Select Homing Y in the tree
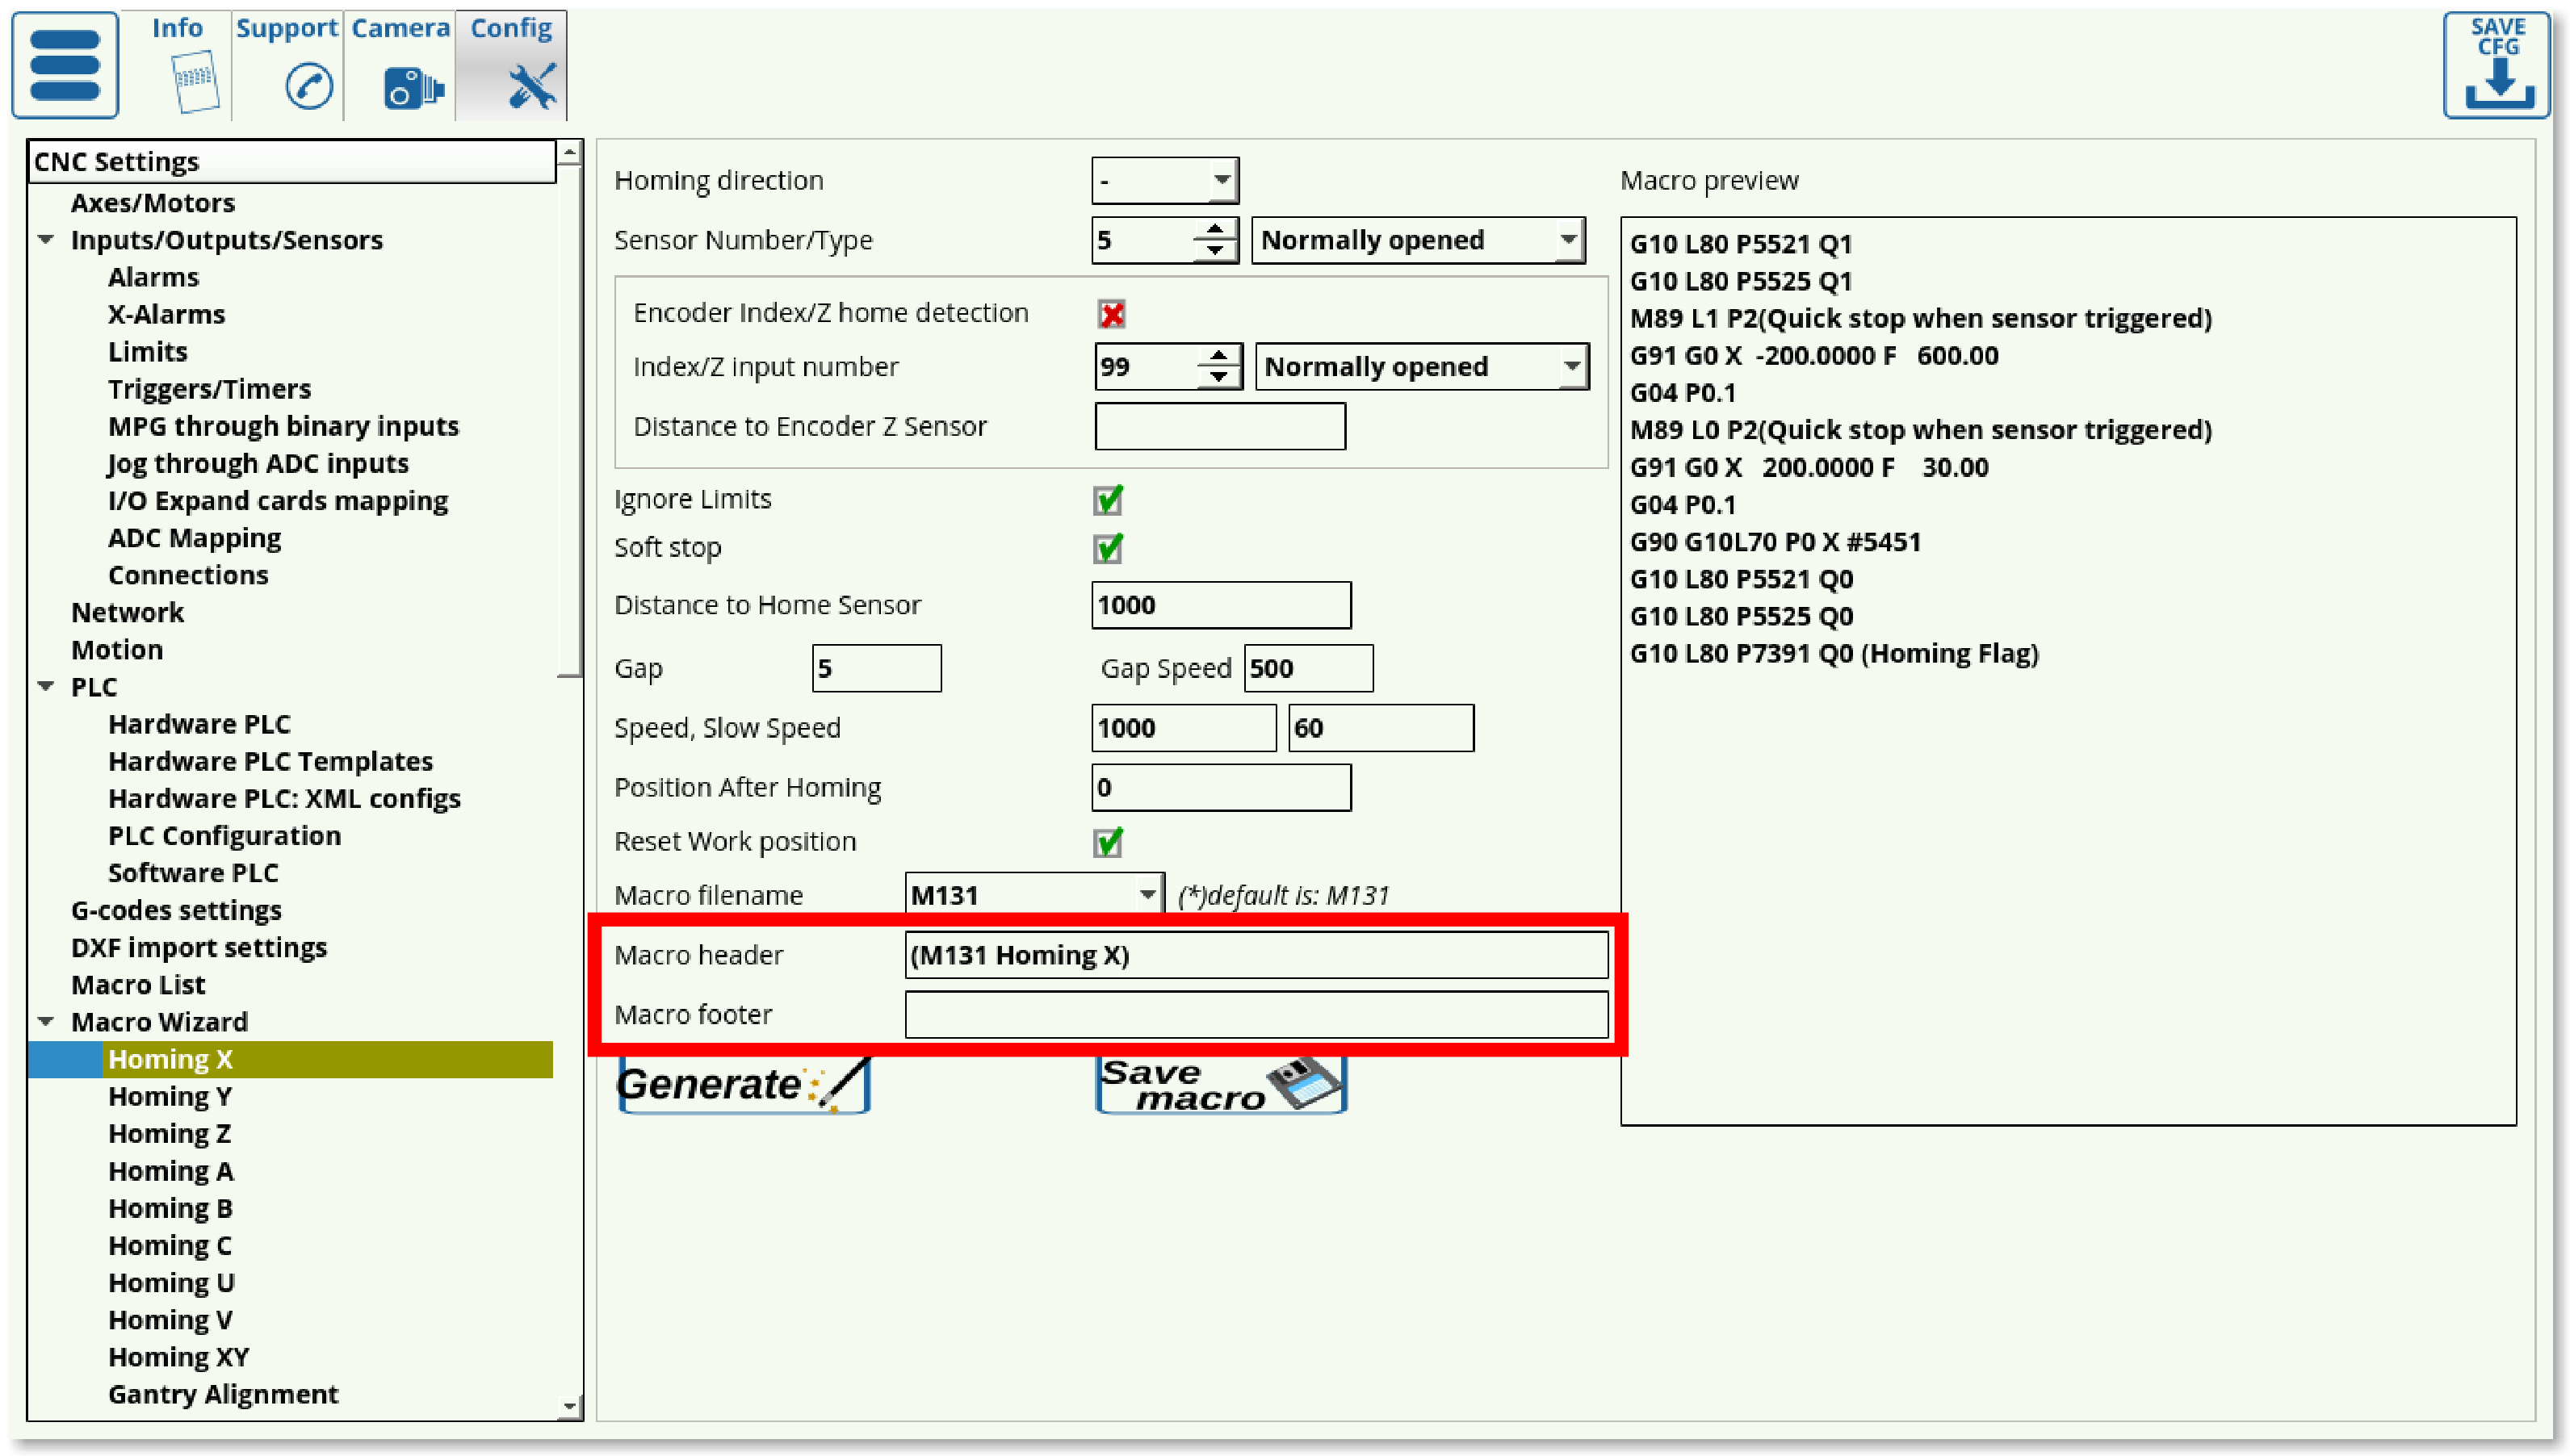The height and width of the screenshot is (1456, 2570). click(170, 1096)
